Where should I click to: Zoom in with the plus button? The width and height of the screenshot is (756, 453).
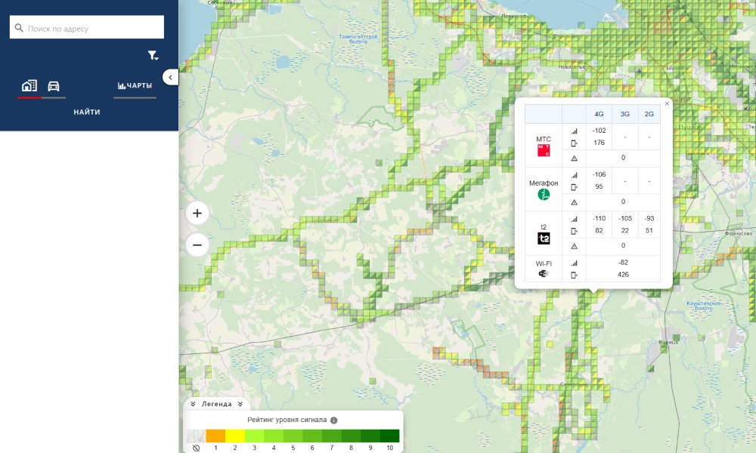(x=197, y=213)
